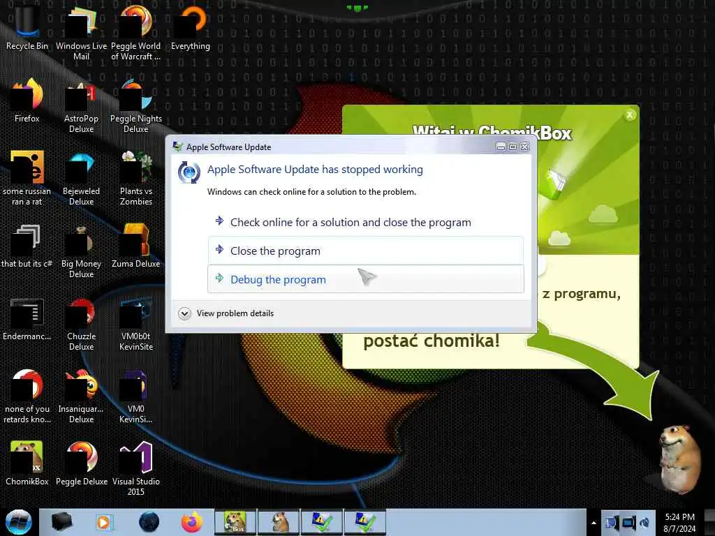The image size is (715, 536).
Task: Open Chuzzle Deluxe desktop icon
Action: tap(81, 324)
